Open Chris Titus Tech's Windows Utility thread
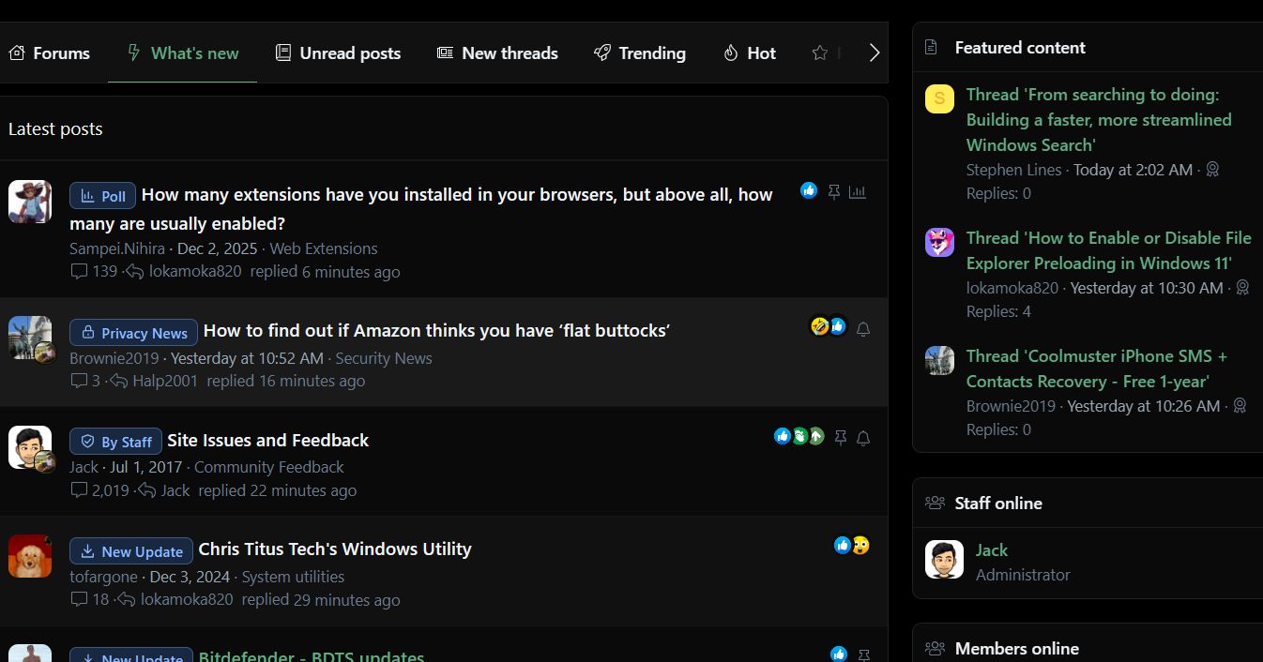Image resolution: width=1263 pixels, height=662 pixels. (335, 549)
